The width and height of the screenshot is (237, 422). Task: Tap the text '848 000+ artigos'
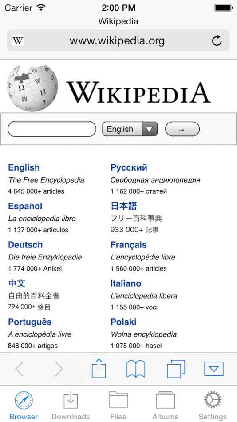pos(33,346)
